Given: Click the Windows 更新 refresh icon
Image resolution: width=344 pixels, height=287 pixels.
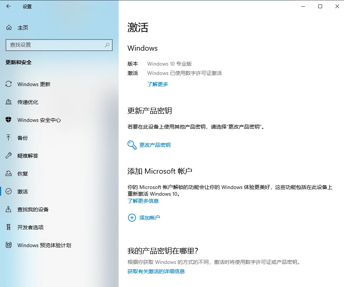Looking at the screenshot, I should tap(9, 84).
